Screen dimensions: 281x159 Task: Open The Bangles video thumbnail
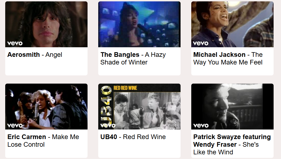pos(139,24)
